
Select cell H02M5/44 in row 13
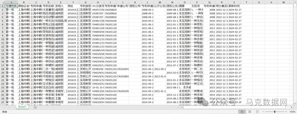coord(98,50)
